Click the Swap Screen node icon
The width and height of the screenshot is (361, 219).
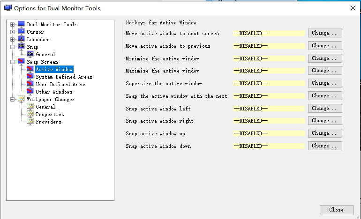[x=21, y=62]
